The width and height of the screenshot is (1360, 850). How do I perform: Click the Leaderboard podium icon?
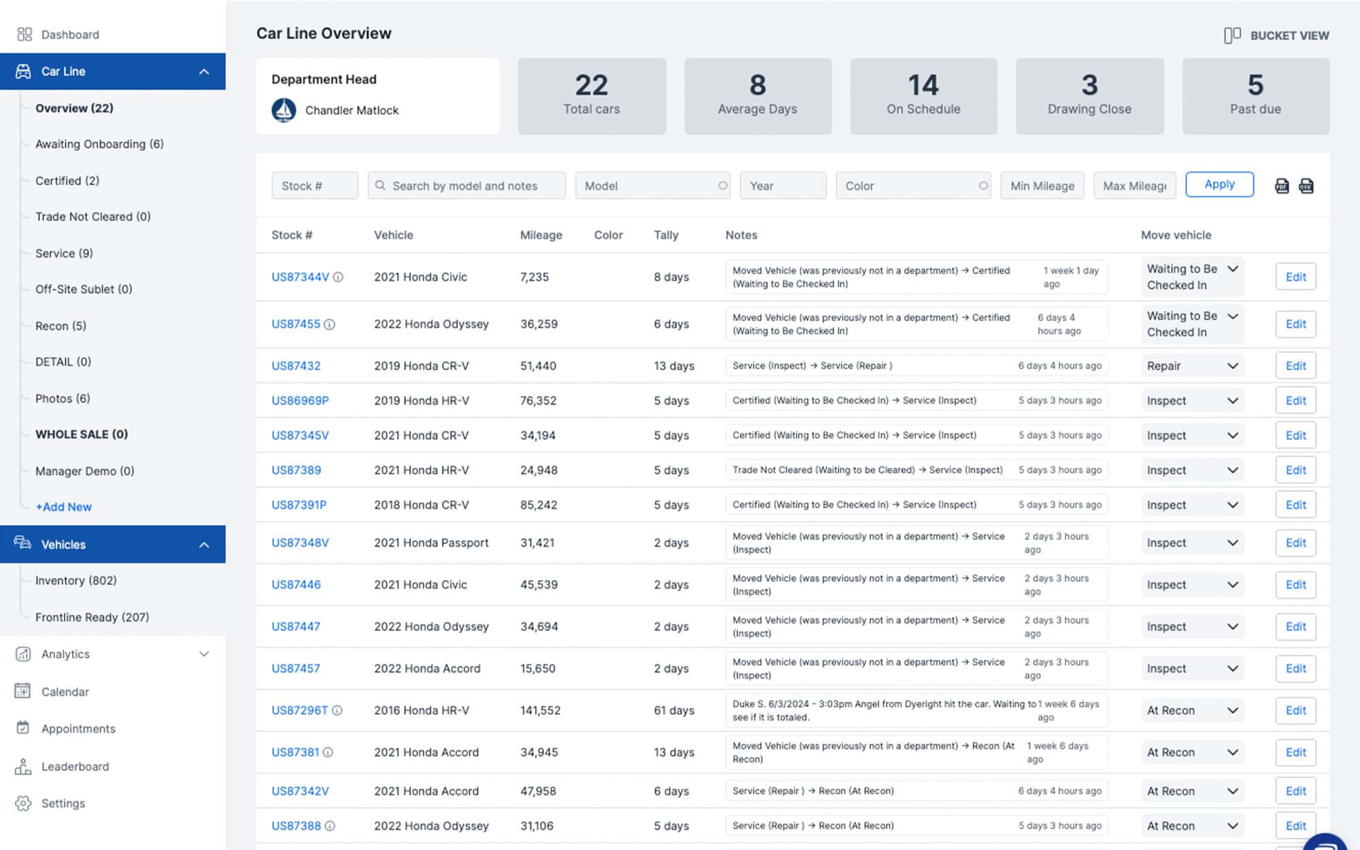pyautogui.click(x=23, y=766)
